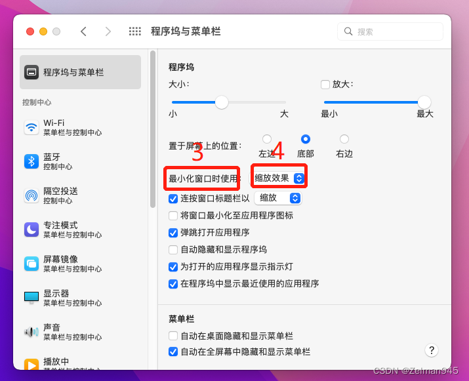Toggle 弹跳打开应用程序 checkbox
469x381 pixels.
click(173, 233)
